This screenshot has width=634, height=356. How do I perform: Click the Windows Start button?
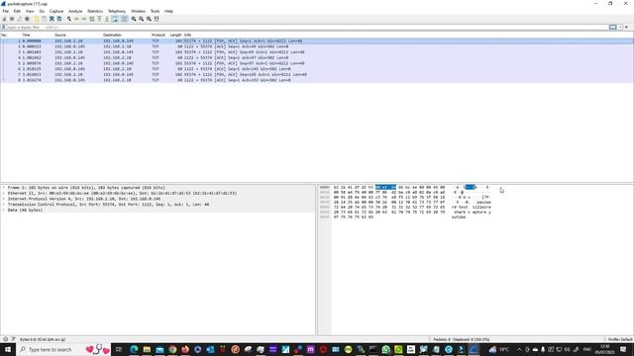[x=8, y=349]
